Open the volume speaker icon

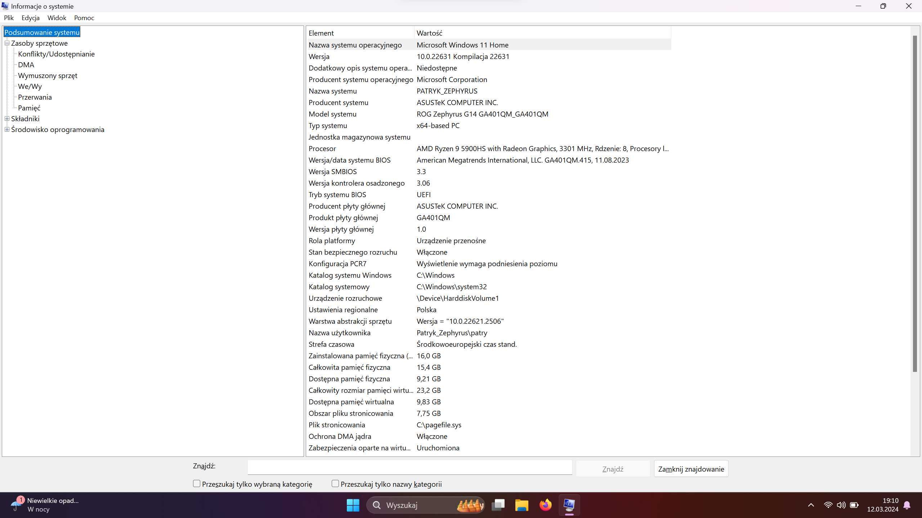pyautogui.click(x=841, y=505)
